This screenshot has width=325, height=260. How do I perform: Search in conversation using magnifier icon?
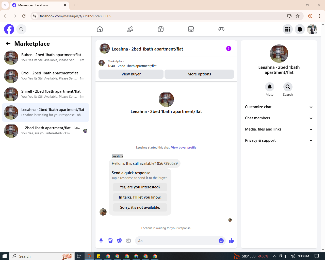(288, 87)
